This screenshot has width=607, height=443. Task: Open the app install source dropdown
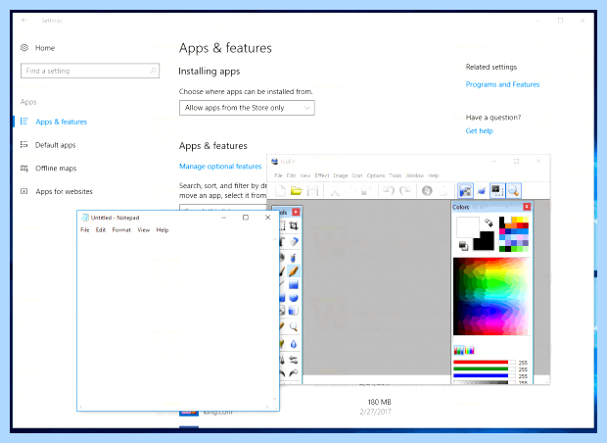pos(247,108)
